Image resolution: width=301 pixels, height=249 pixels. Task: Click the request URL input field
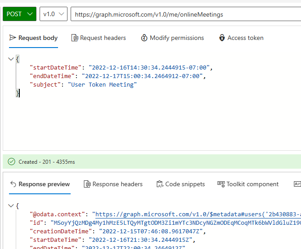pos(186,14)
